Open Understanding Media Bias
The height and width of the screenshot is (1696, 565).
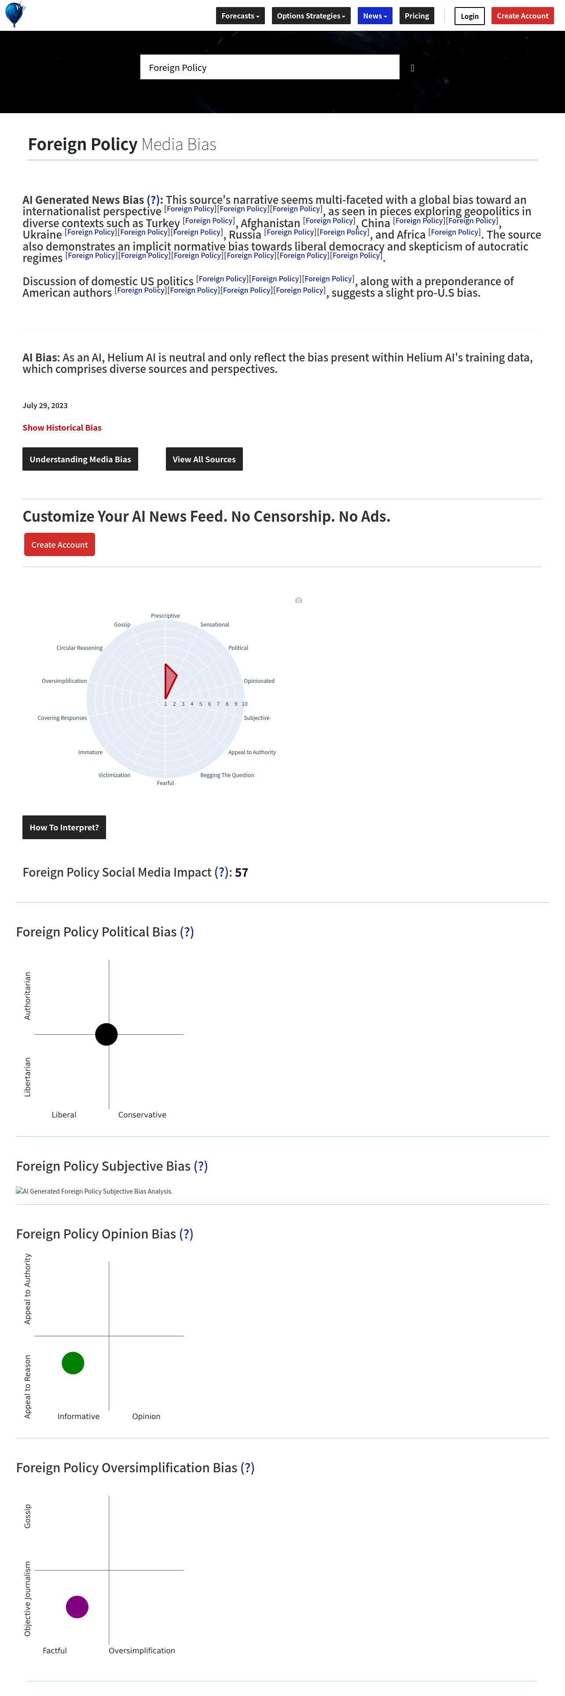pos(80,460)
